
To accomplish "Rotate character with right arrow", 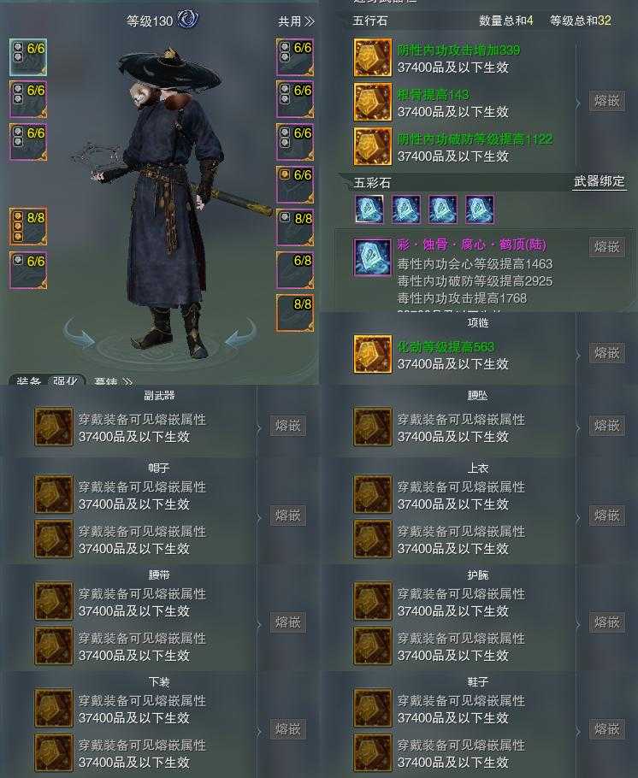I will pos(241,333).
